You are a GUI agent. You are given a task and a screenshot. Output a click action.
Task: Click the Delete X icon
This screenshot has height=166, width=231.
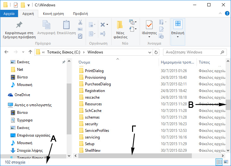tap(103, 25)
